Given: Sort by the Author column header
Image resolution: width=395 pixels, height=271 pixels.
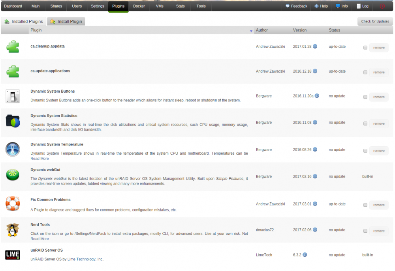Looking at the screenshot, I should 262,30.
